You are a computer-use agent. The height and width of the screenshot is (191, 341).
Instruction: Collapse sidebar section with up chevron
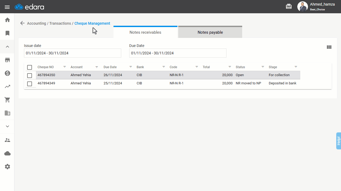pyautogui.click(x=7, y=47)
